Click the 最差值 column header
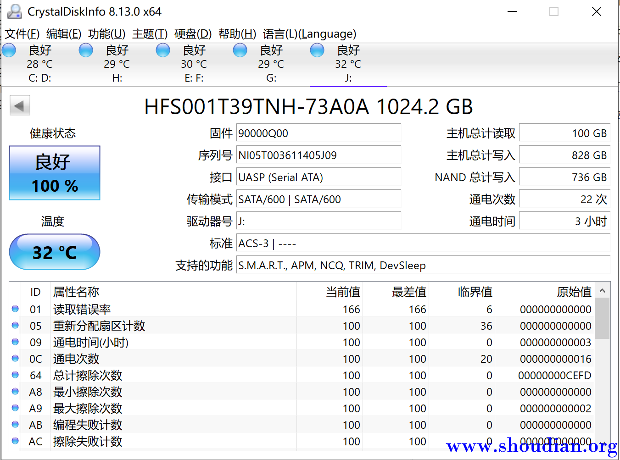This screenshot has width=620, height=460. pos(396,292)
